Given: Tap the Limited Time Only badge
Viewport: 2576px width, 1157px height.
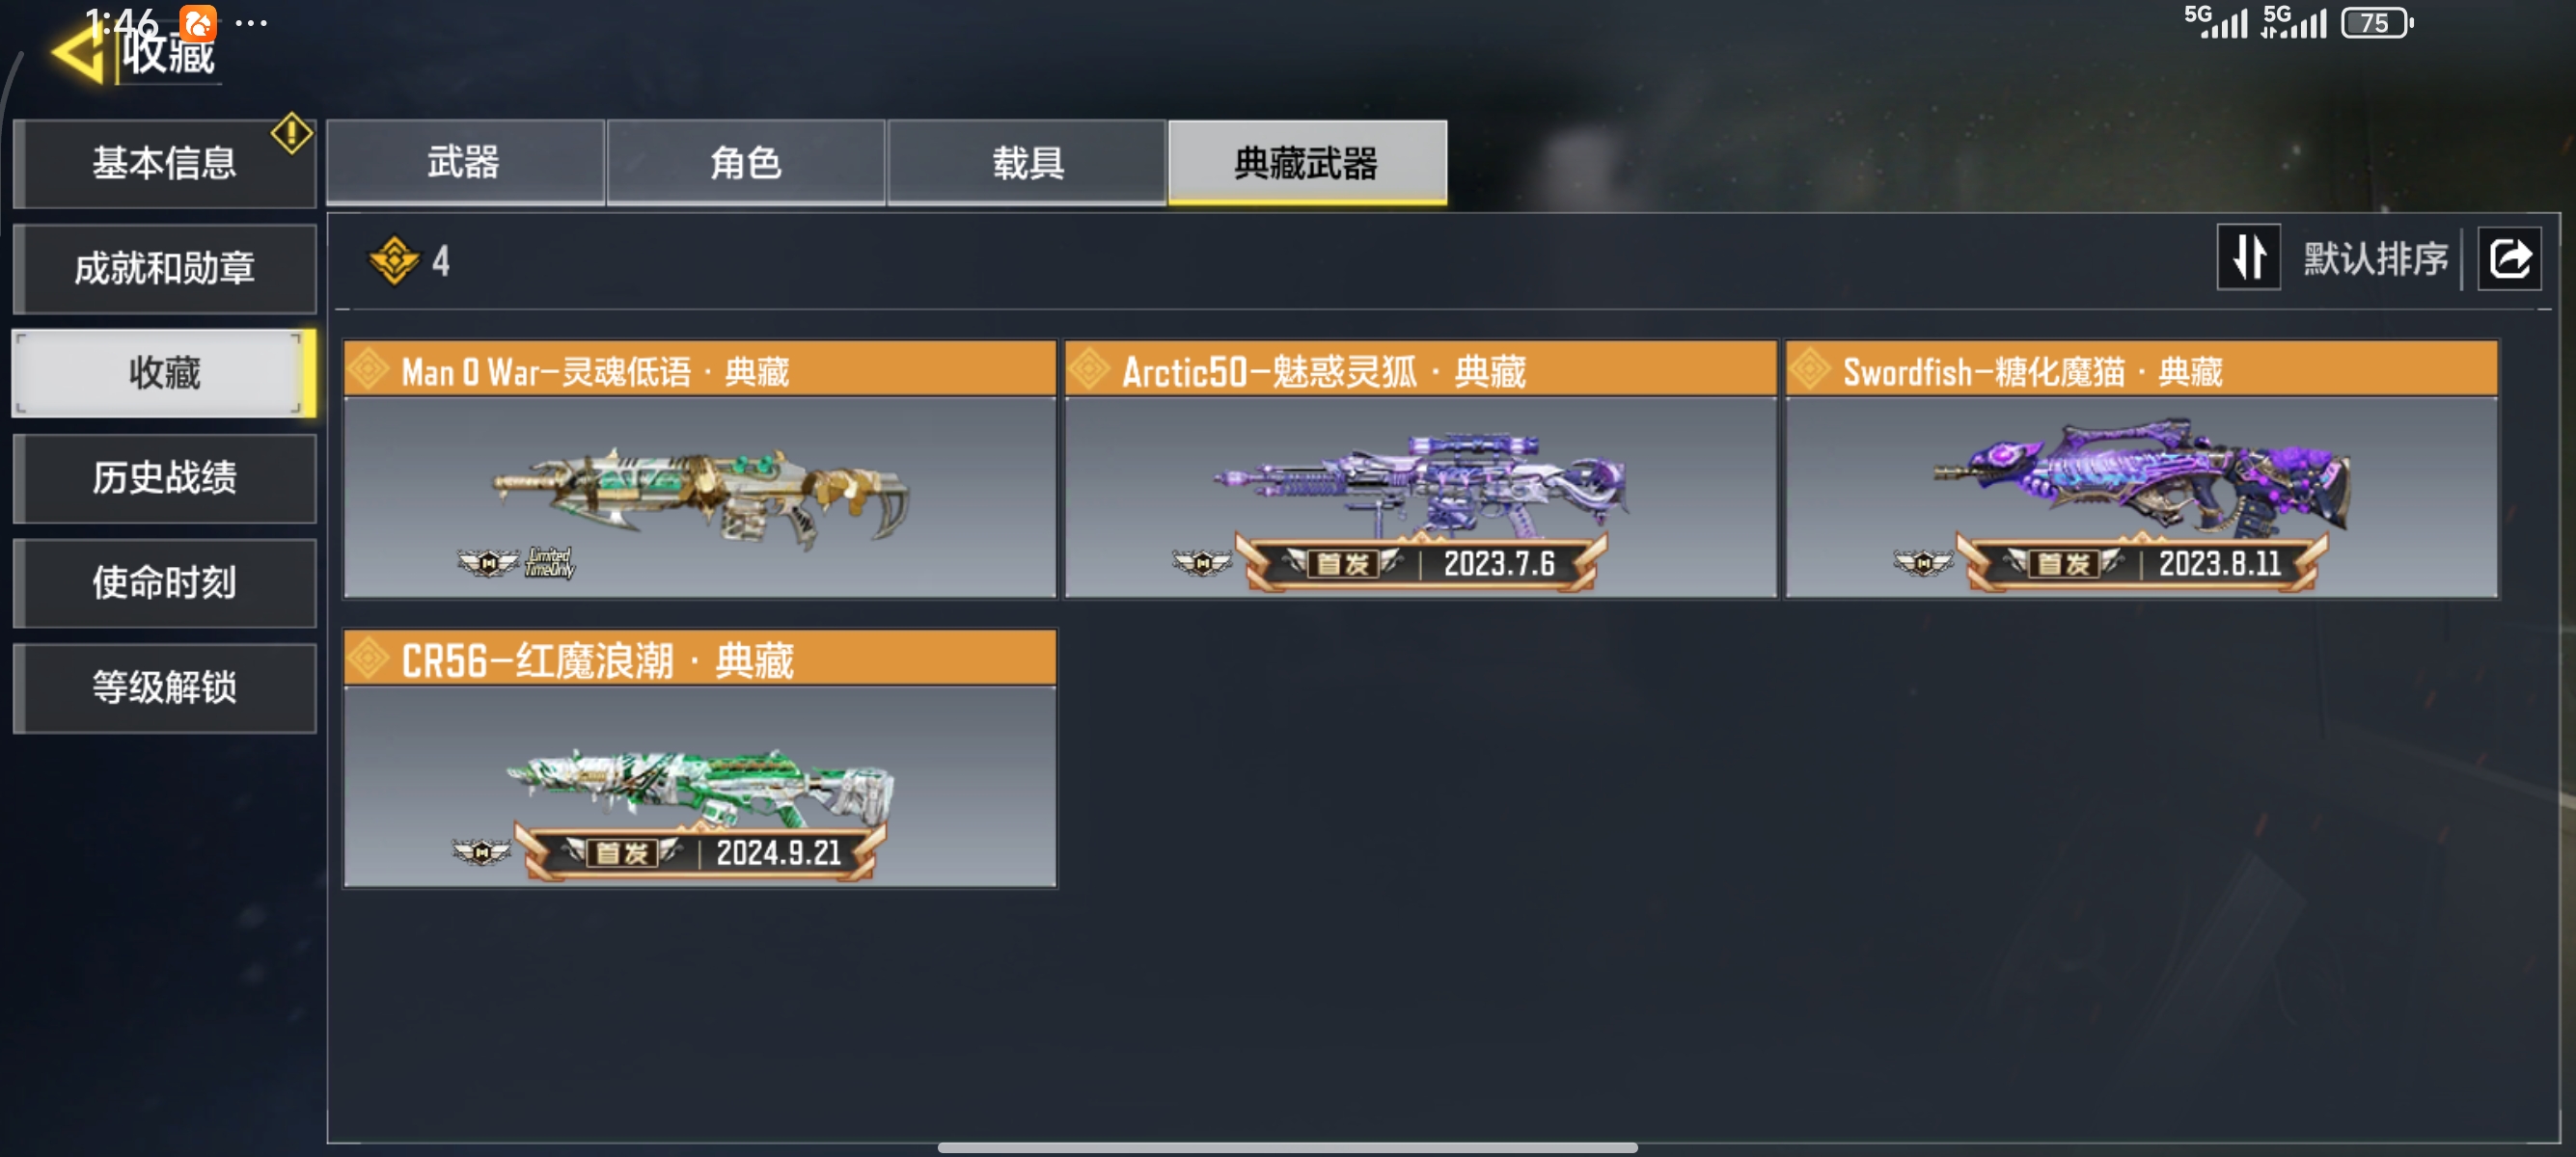Looking at the screenshot, I should tap(550, 562).
